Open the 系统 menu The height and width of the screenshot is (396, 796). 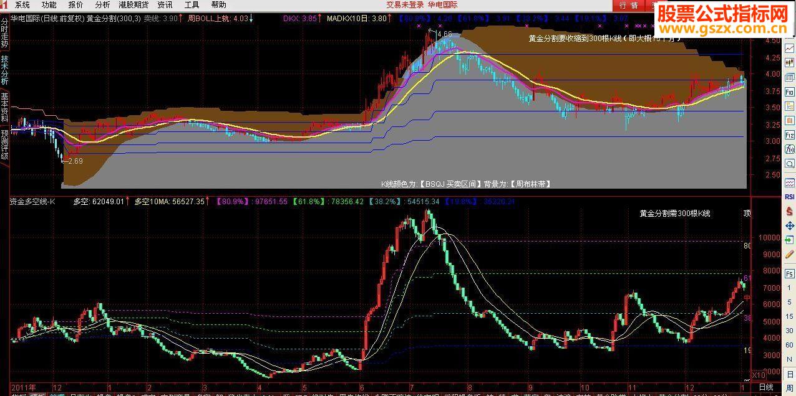22,5
